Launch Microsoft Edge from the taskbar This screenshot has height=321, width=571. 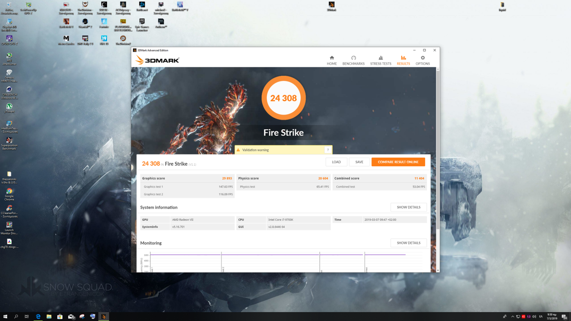(38, 317)
